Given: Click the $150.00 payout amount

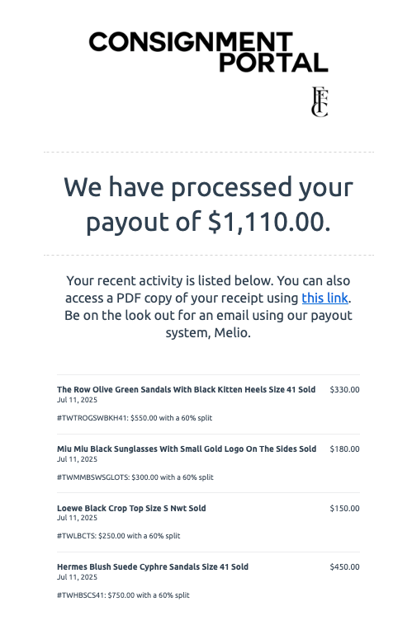Looking at the screenshot, I should point(344,508).
